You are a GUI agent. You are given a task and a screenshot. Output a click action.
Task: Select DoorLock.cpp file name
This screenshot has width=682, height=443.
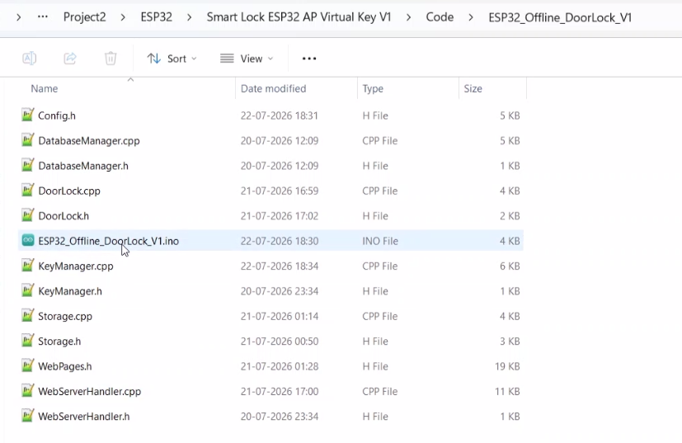[x=69, y=191]
